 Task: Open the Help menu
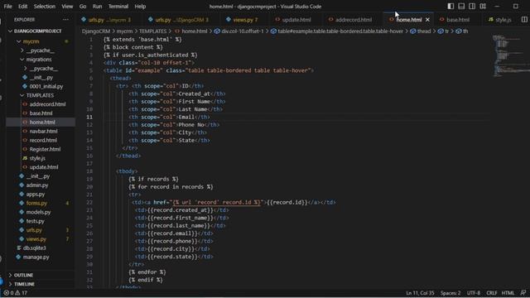[140, 6]
